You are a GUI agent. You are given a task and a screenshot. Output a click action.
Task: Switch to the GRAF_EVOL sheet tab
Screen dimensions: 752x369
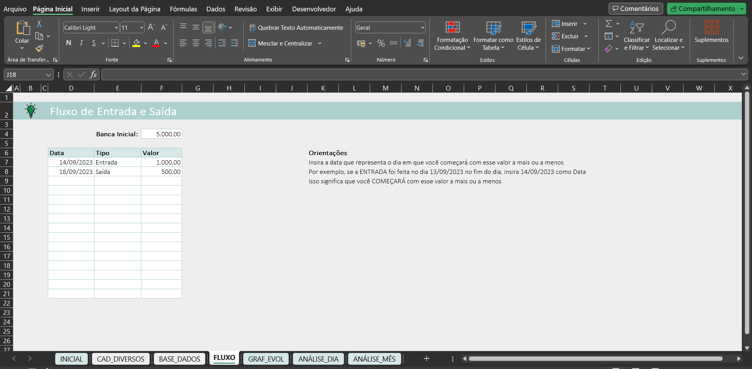coord(266,359)
